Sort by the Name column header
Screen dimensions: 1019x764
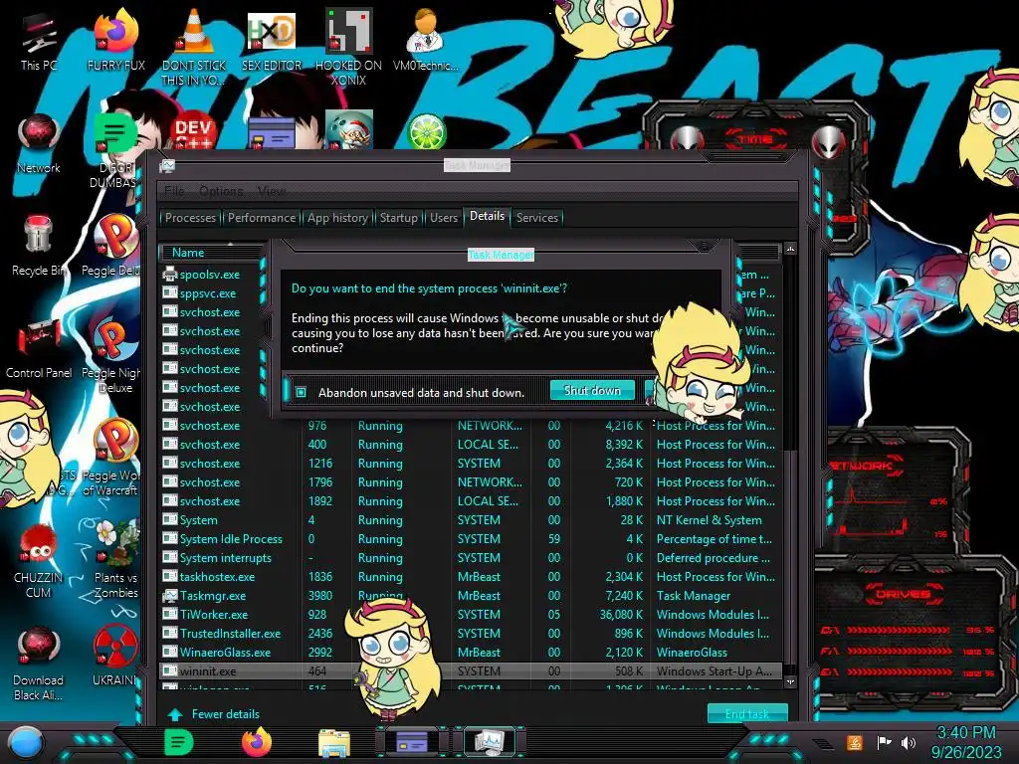coord(188,253)
